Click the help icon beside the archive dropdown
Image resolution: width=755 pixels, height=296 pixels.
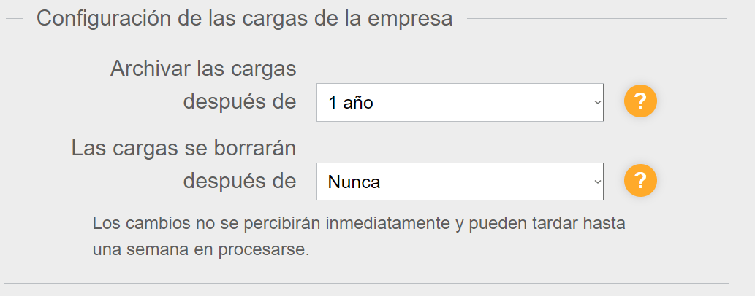(x=640, y=101)
